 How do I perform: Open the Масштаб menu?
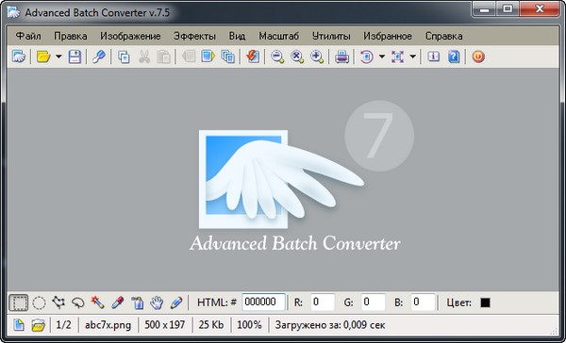pos(278,36)
